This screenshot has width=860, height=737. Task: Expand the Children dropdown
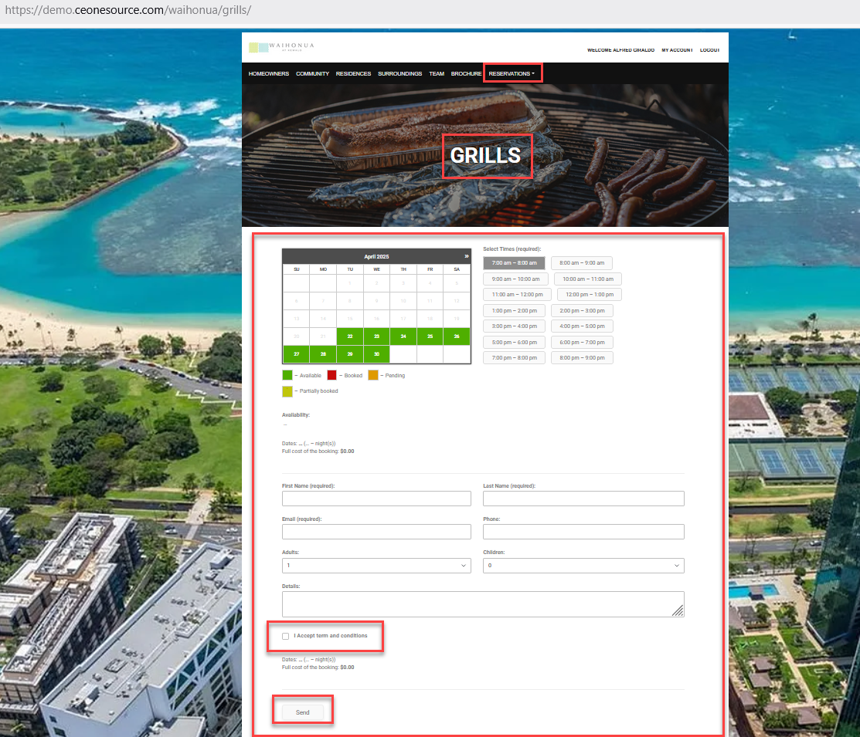583,566
